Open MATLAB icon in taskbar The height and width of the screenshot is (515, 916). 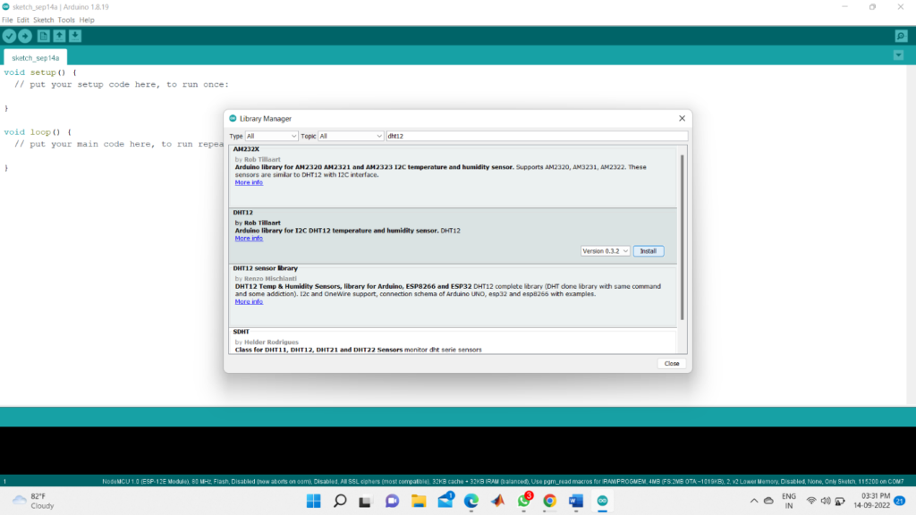[497, 501]
